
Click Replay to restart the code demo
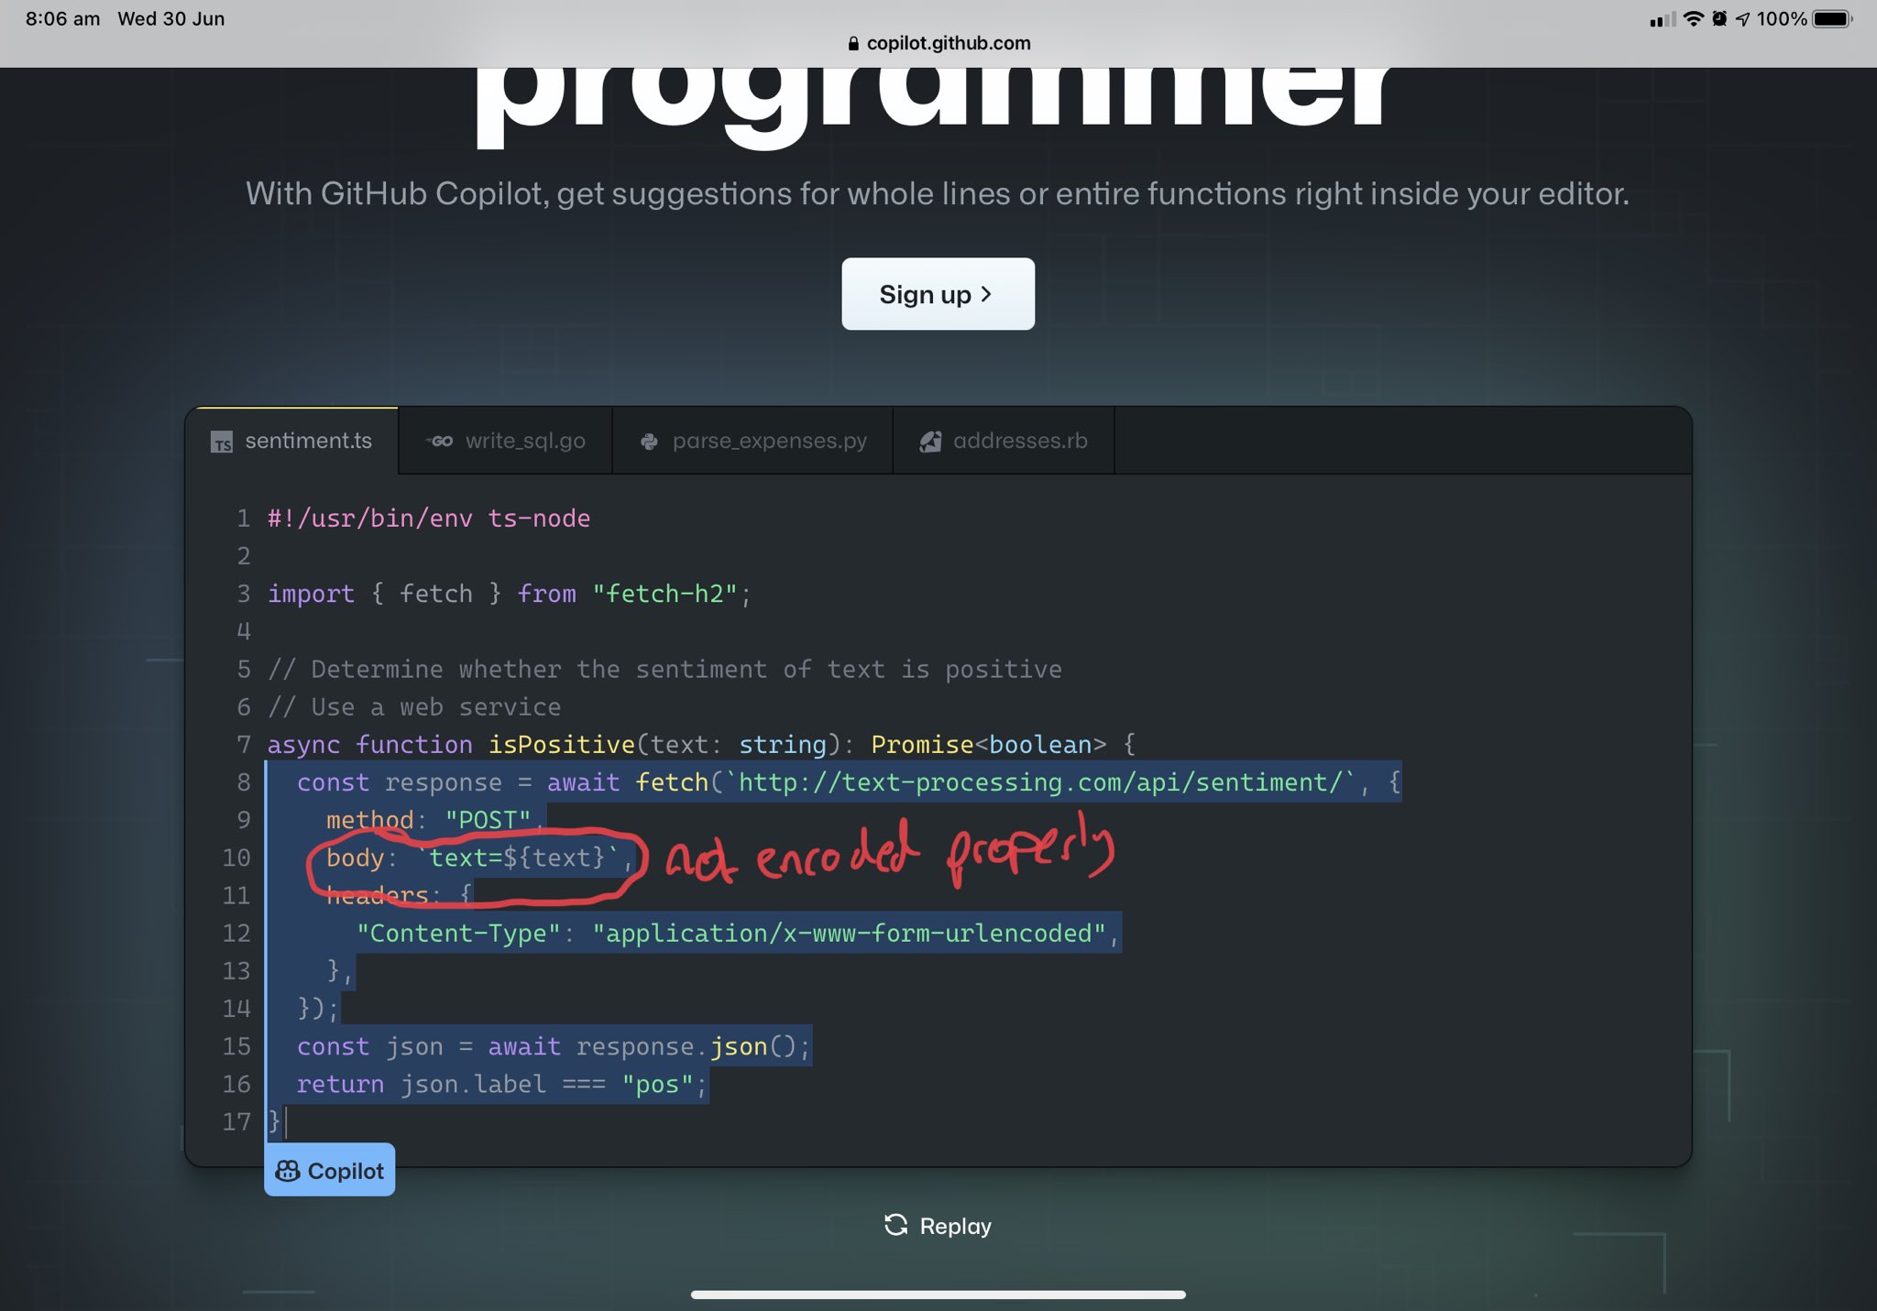click(939, 1225)
